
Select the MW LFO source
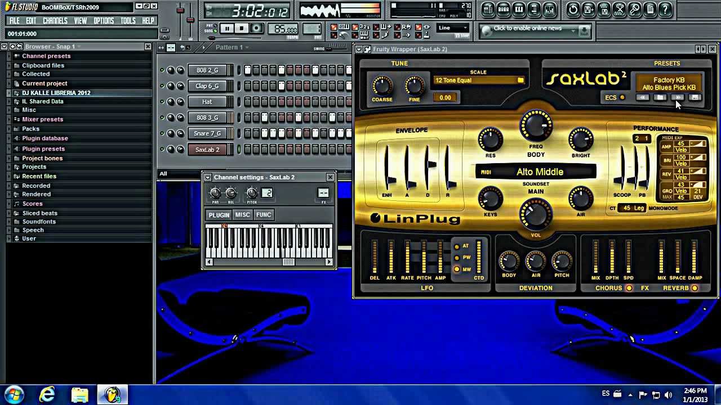coord(457,269)
